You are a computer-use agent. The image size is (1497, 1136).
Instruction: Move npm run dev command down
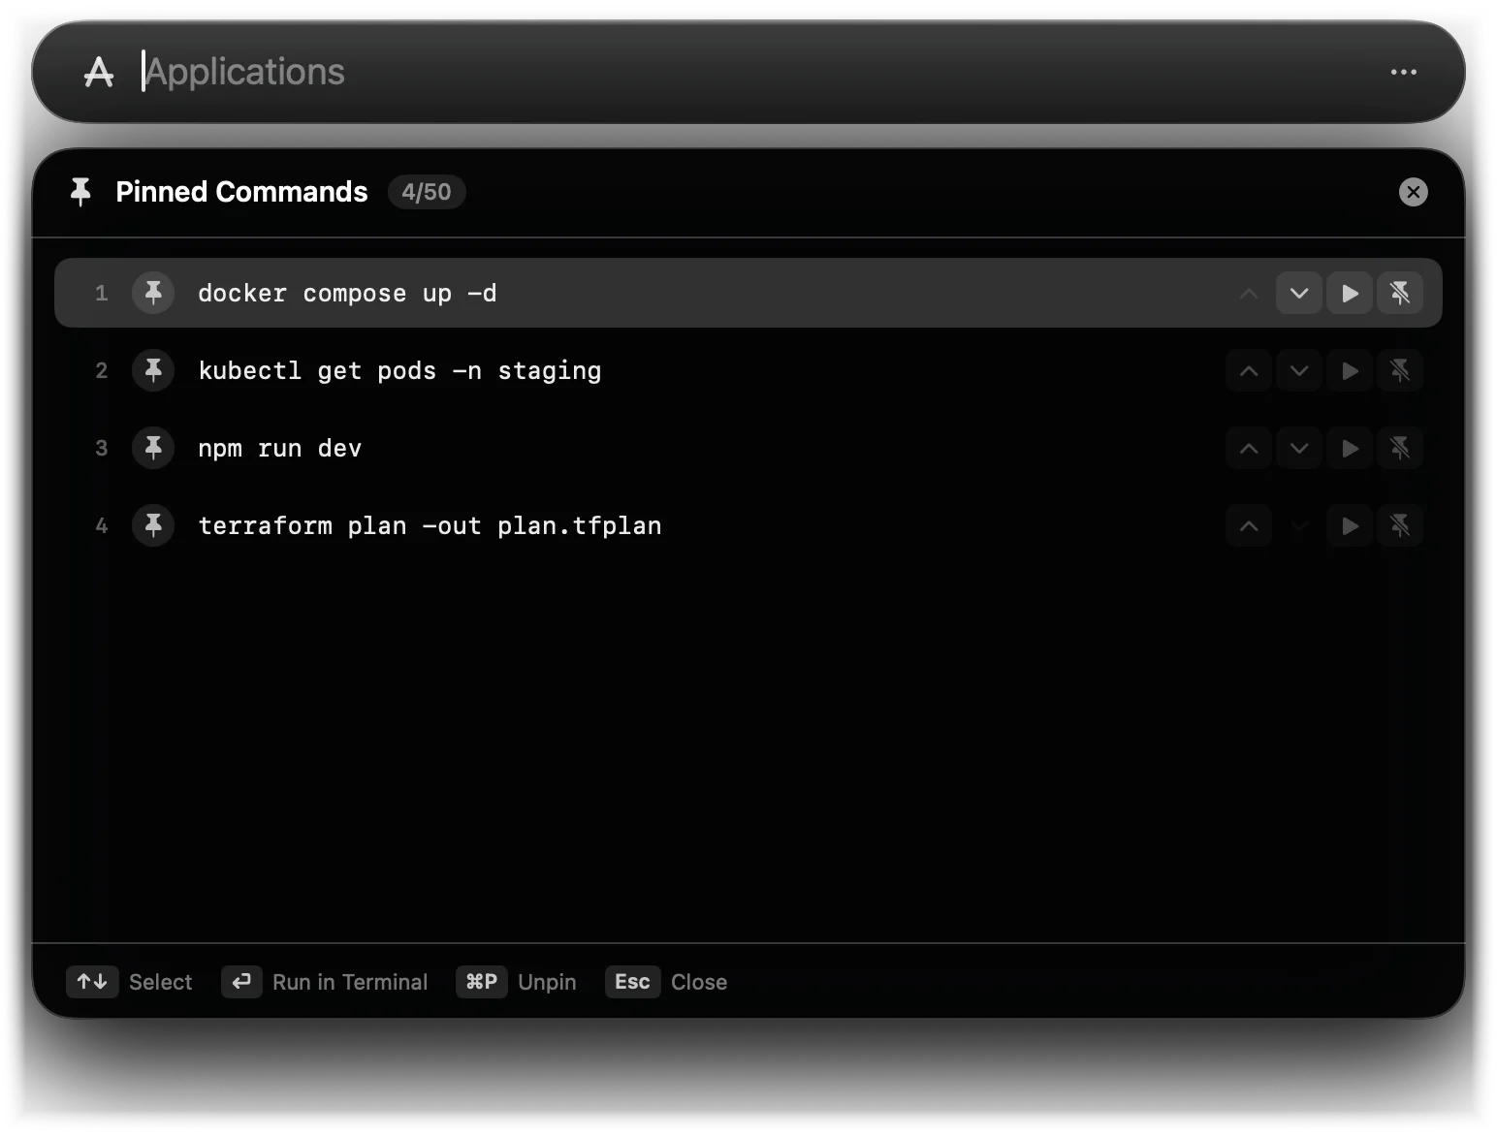[x=1299, y=448]
